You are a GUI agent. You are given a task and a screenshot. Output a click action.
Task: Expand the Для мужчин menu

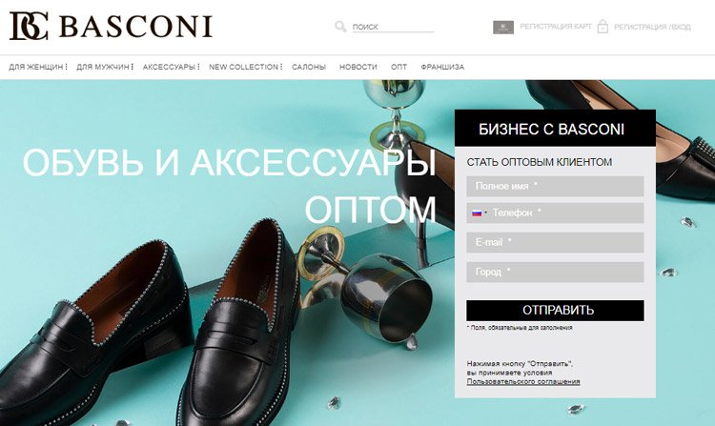105,67
